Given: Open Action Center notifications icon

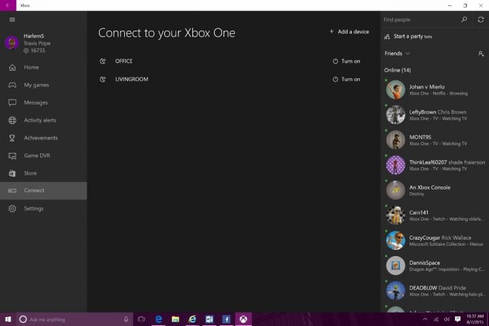Looking at the screenshot, I should (x=458, y=319).
